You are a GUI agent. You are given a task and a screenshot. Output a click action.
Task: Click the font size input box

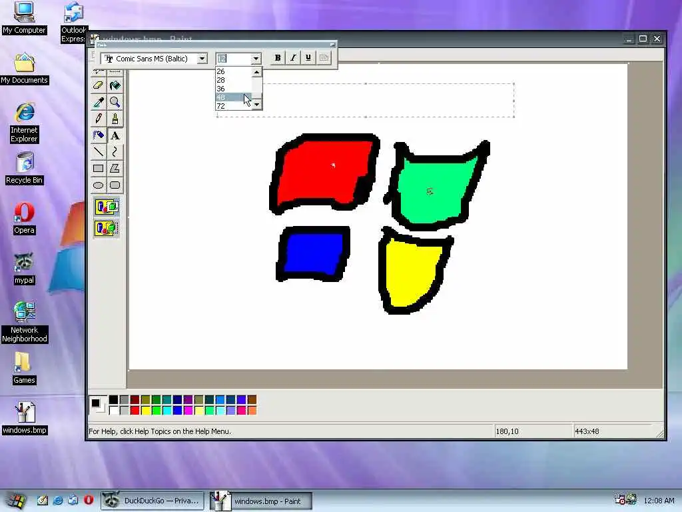coord(233,59)
